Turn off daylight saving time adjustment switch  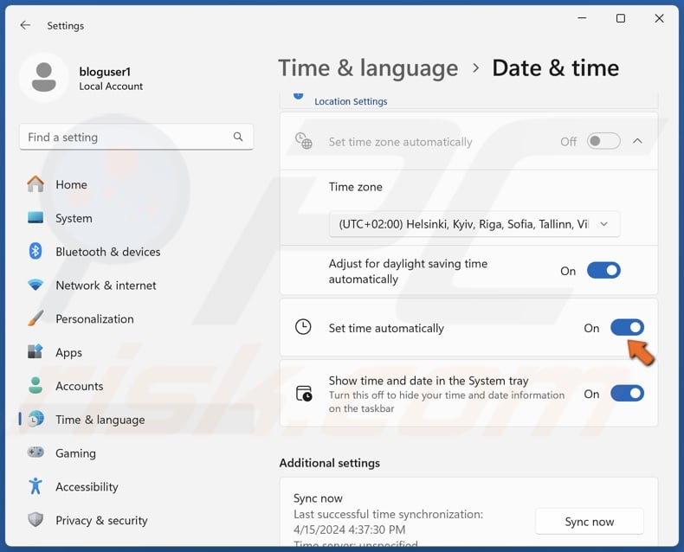[603, 270]
